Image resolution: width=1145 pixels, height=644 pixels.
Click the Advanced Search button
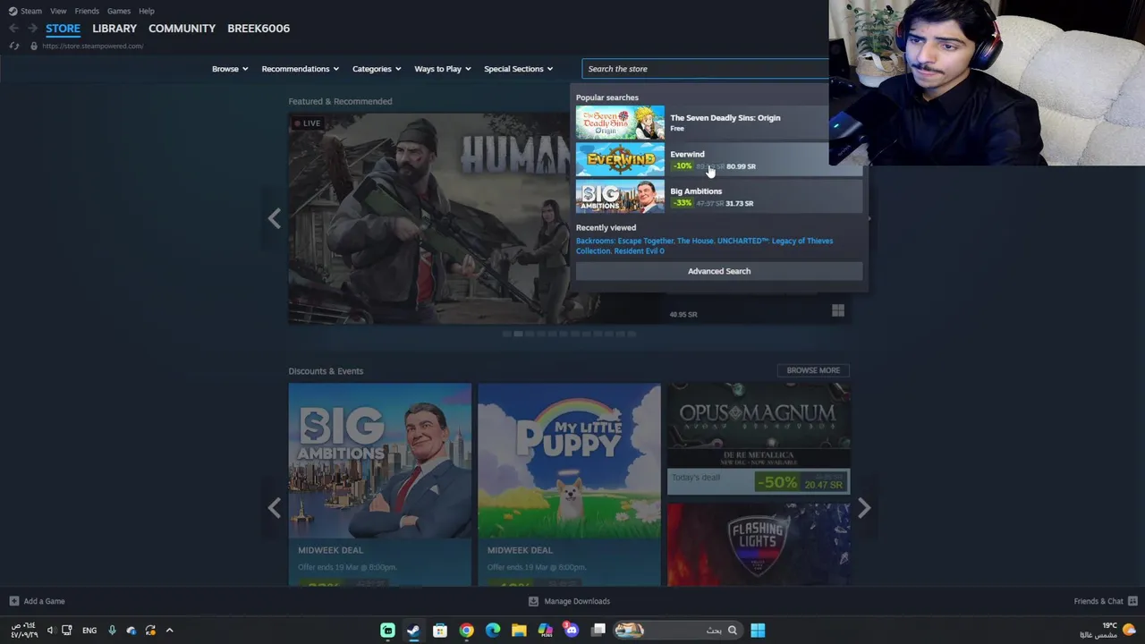click(x=719, y=271)
